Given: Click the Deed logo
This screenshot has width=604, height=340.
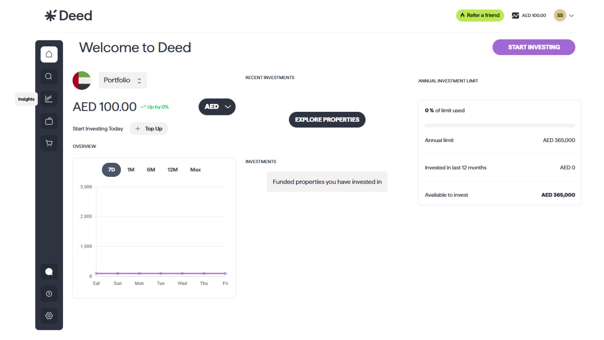Looking at the screenshot, I should tap(68, 15).
